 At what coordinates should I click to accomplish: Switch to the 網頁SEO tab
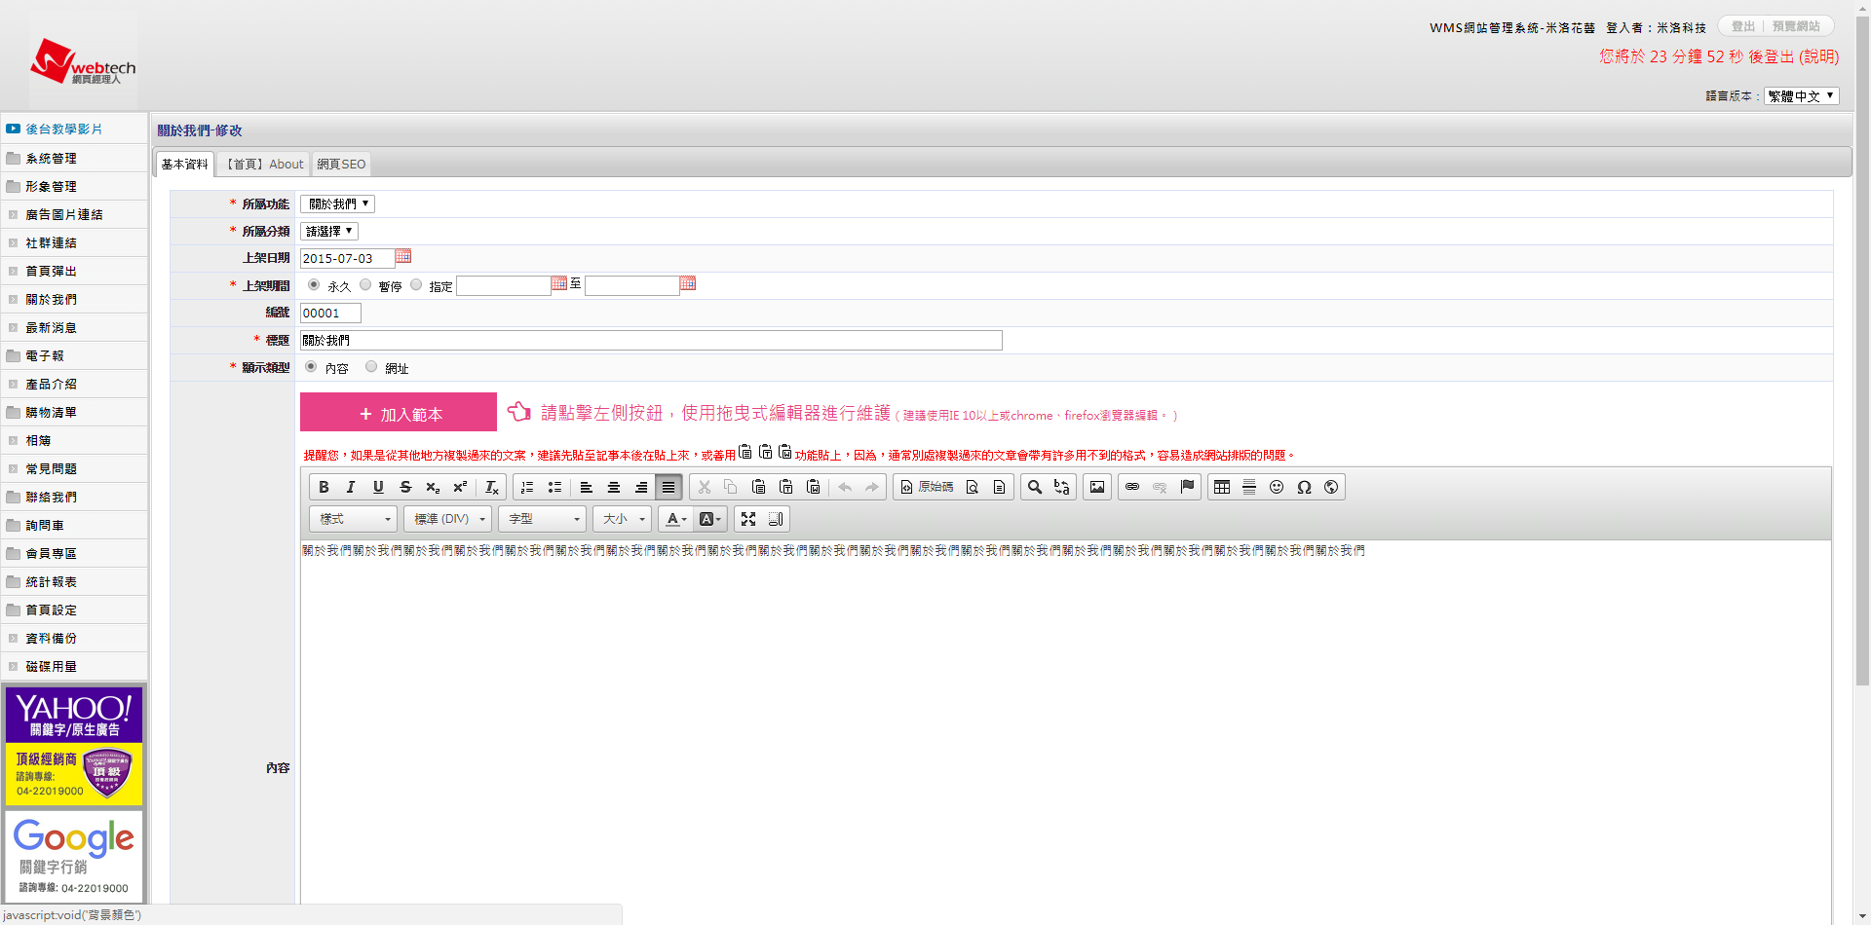(341, 165)
